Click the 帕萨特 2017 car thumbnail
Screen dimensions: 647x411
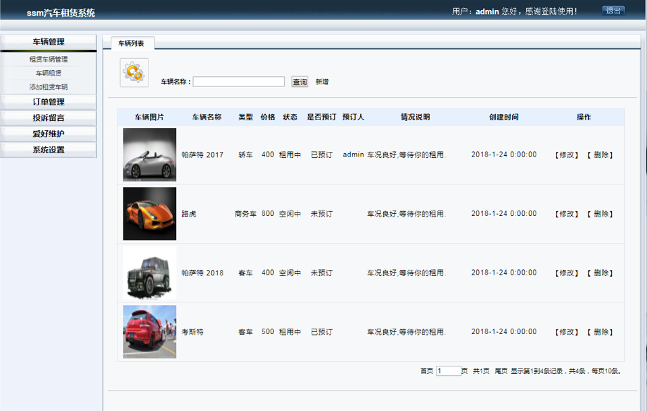[x=148, y=155]
